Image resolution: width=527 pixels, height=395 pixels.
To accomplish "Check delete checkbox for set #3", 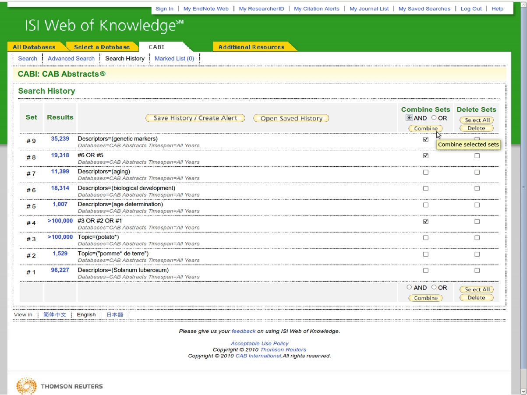I will pyautogui.click(x=477, y=238).
